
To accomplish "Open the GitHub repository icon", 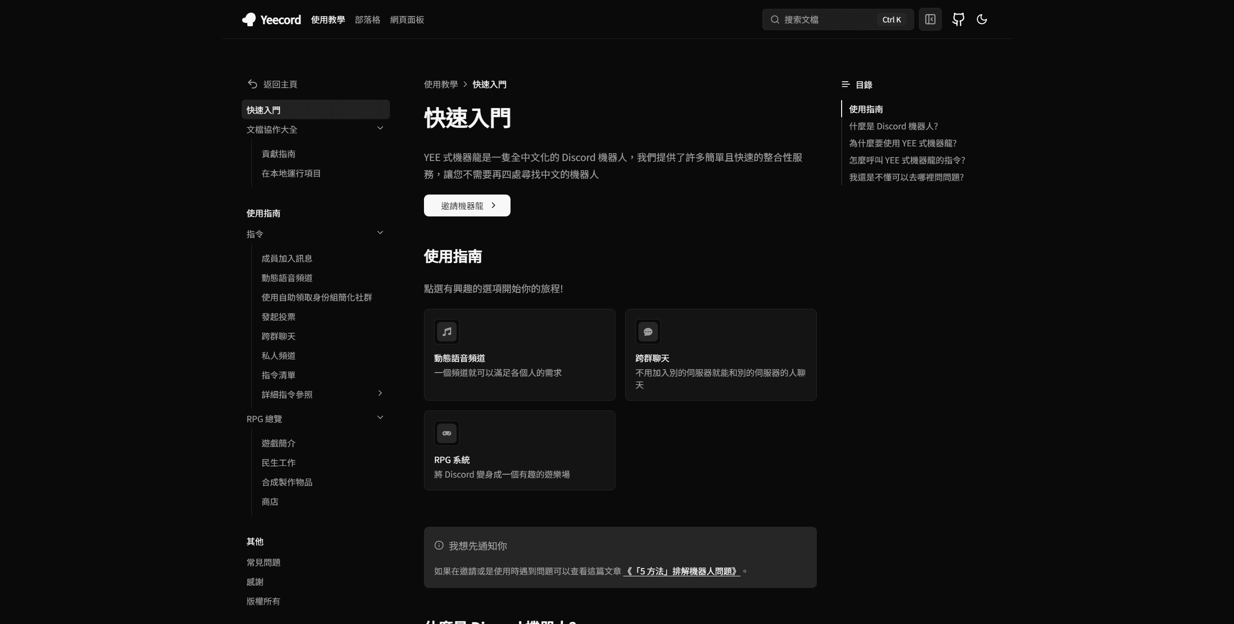I will coord(958,19).
